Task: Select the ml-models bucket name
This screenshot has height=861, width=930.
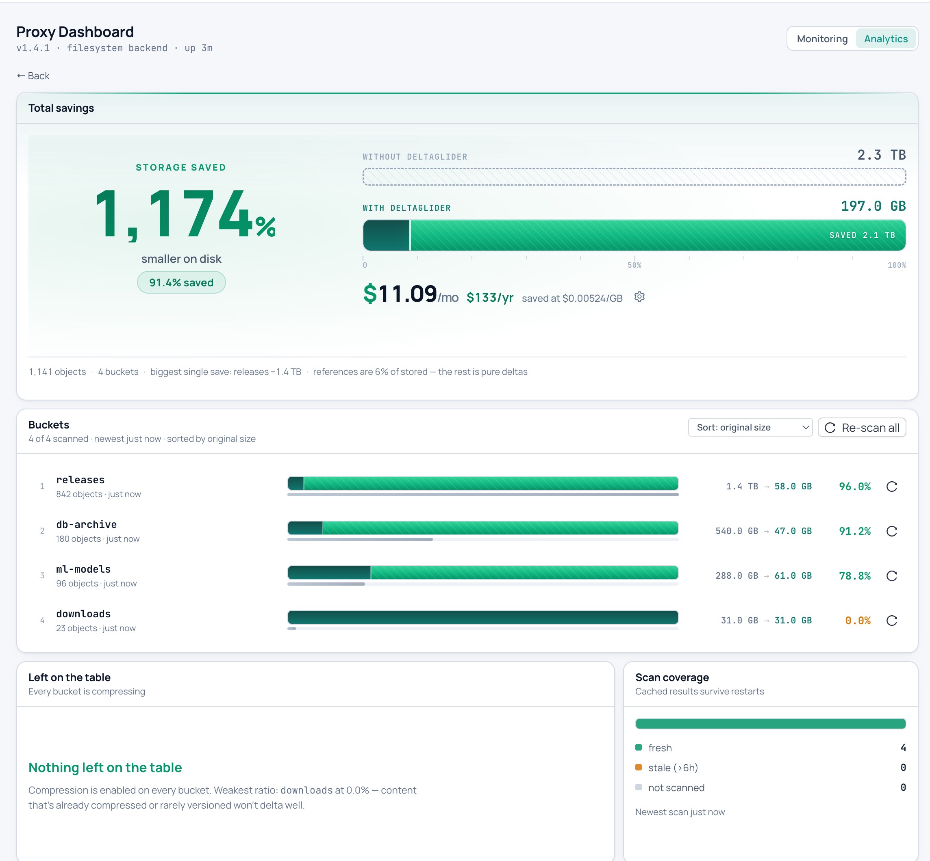Action: [x=83, y=569]
